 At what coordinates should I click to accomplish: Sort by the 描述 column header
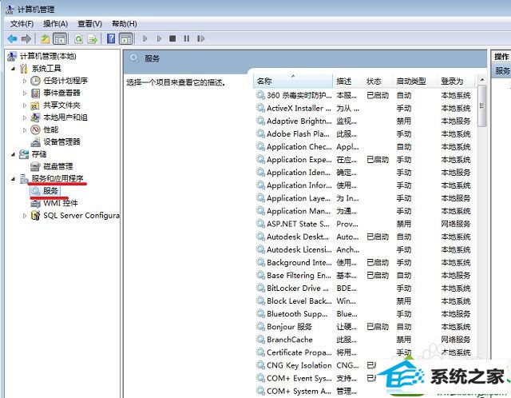pos(348,81)
